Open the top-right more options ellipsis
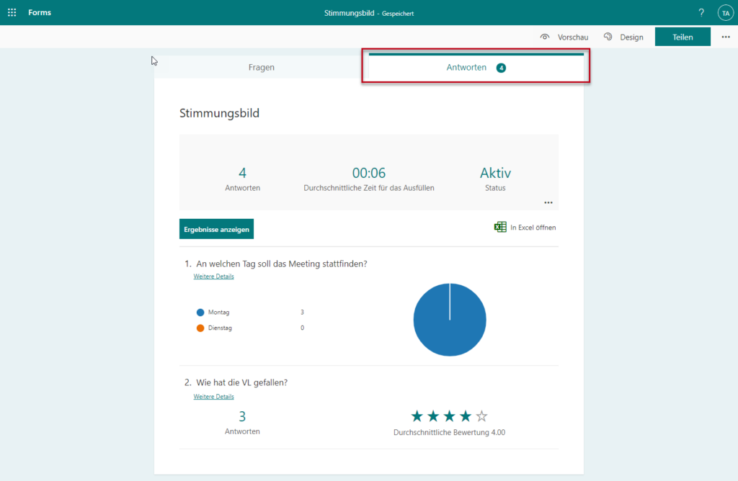The image size is (738, 481). click(726, 37)
